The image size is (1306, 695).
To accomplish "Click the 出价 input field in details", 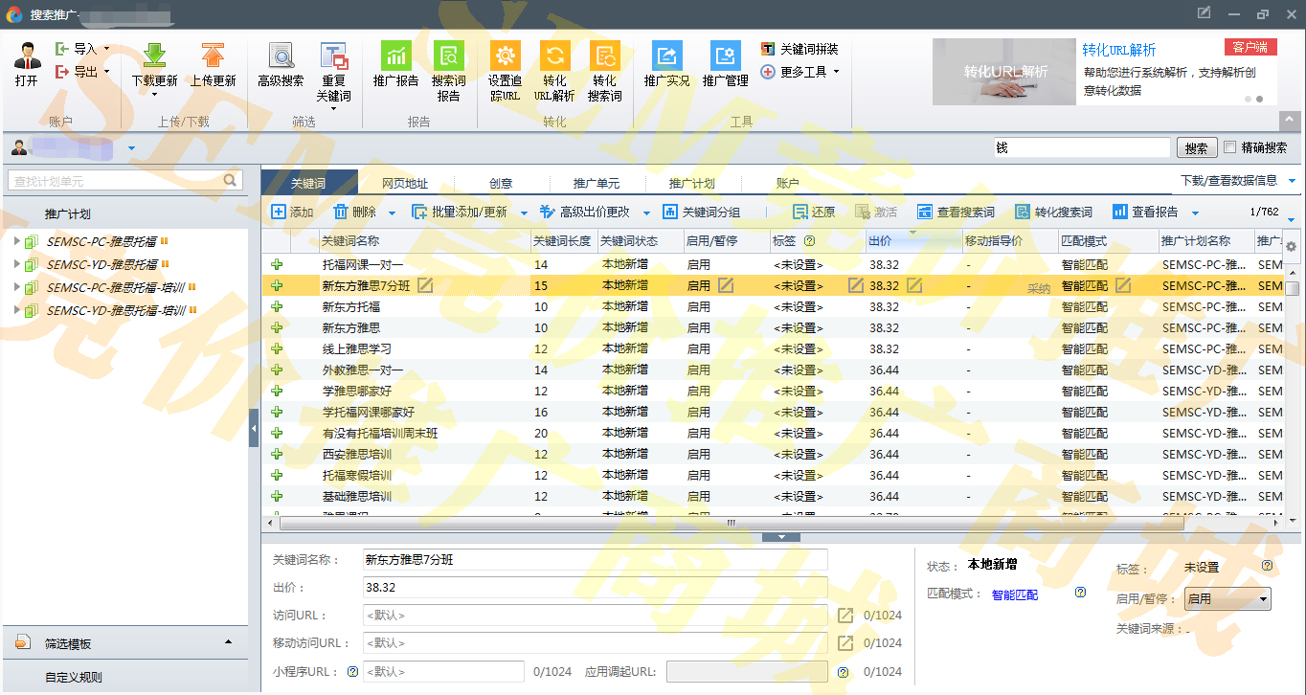I will [x=595, y=588].
